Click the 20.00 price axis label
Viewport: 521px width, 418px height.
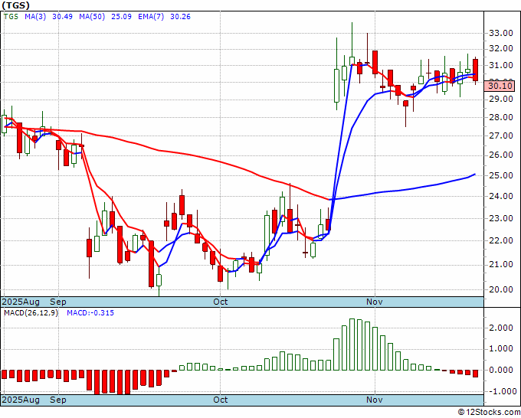point(500,289)
